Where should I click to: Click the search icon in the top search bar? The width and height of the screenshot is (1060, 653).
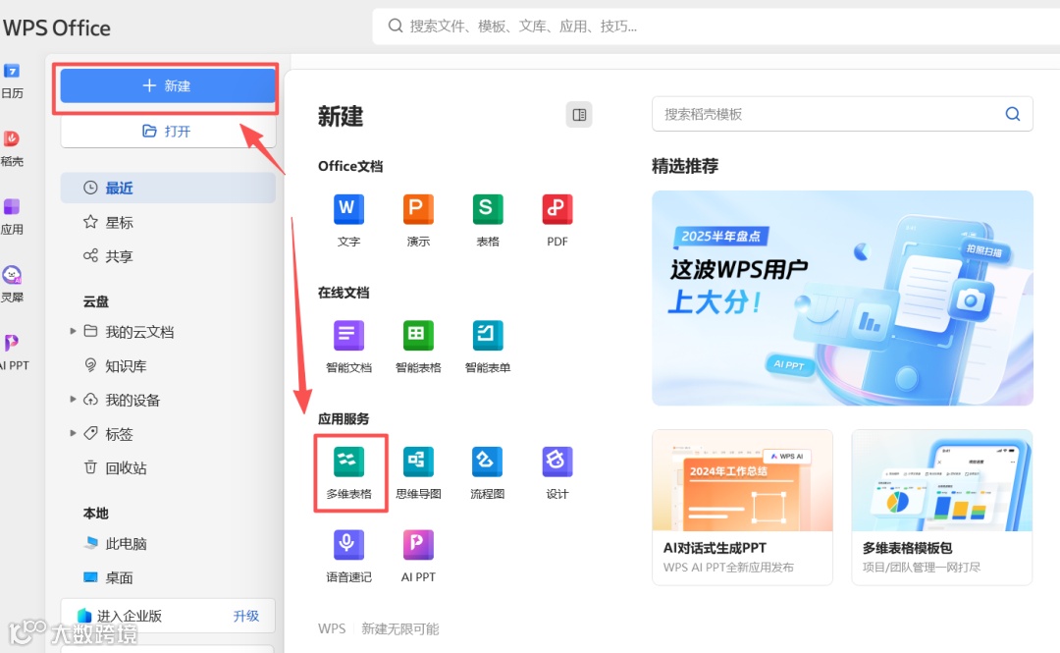[395, 26]
